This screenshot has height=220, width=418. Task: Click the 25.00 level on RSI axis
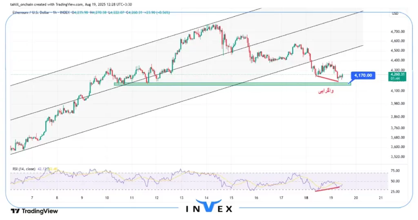tap(395, 191)
